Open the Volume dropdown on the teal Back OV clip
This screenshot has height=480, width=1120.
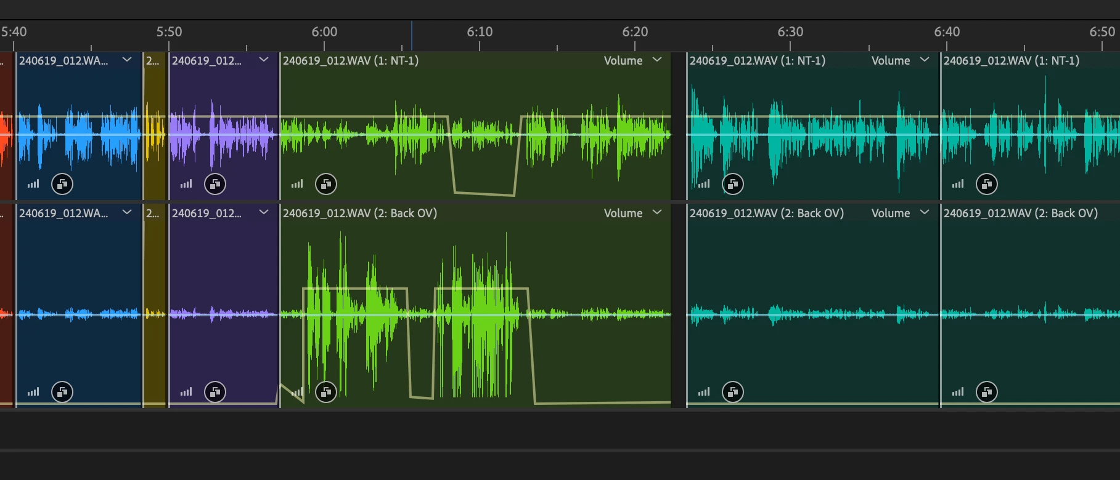(x=900, y=213)
